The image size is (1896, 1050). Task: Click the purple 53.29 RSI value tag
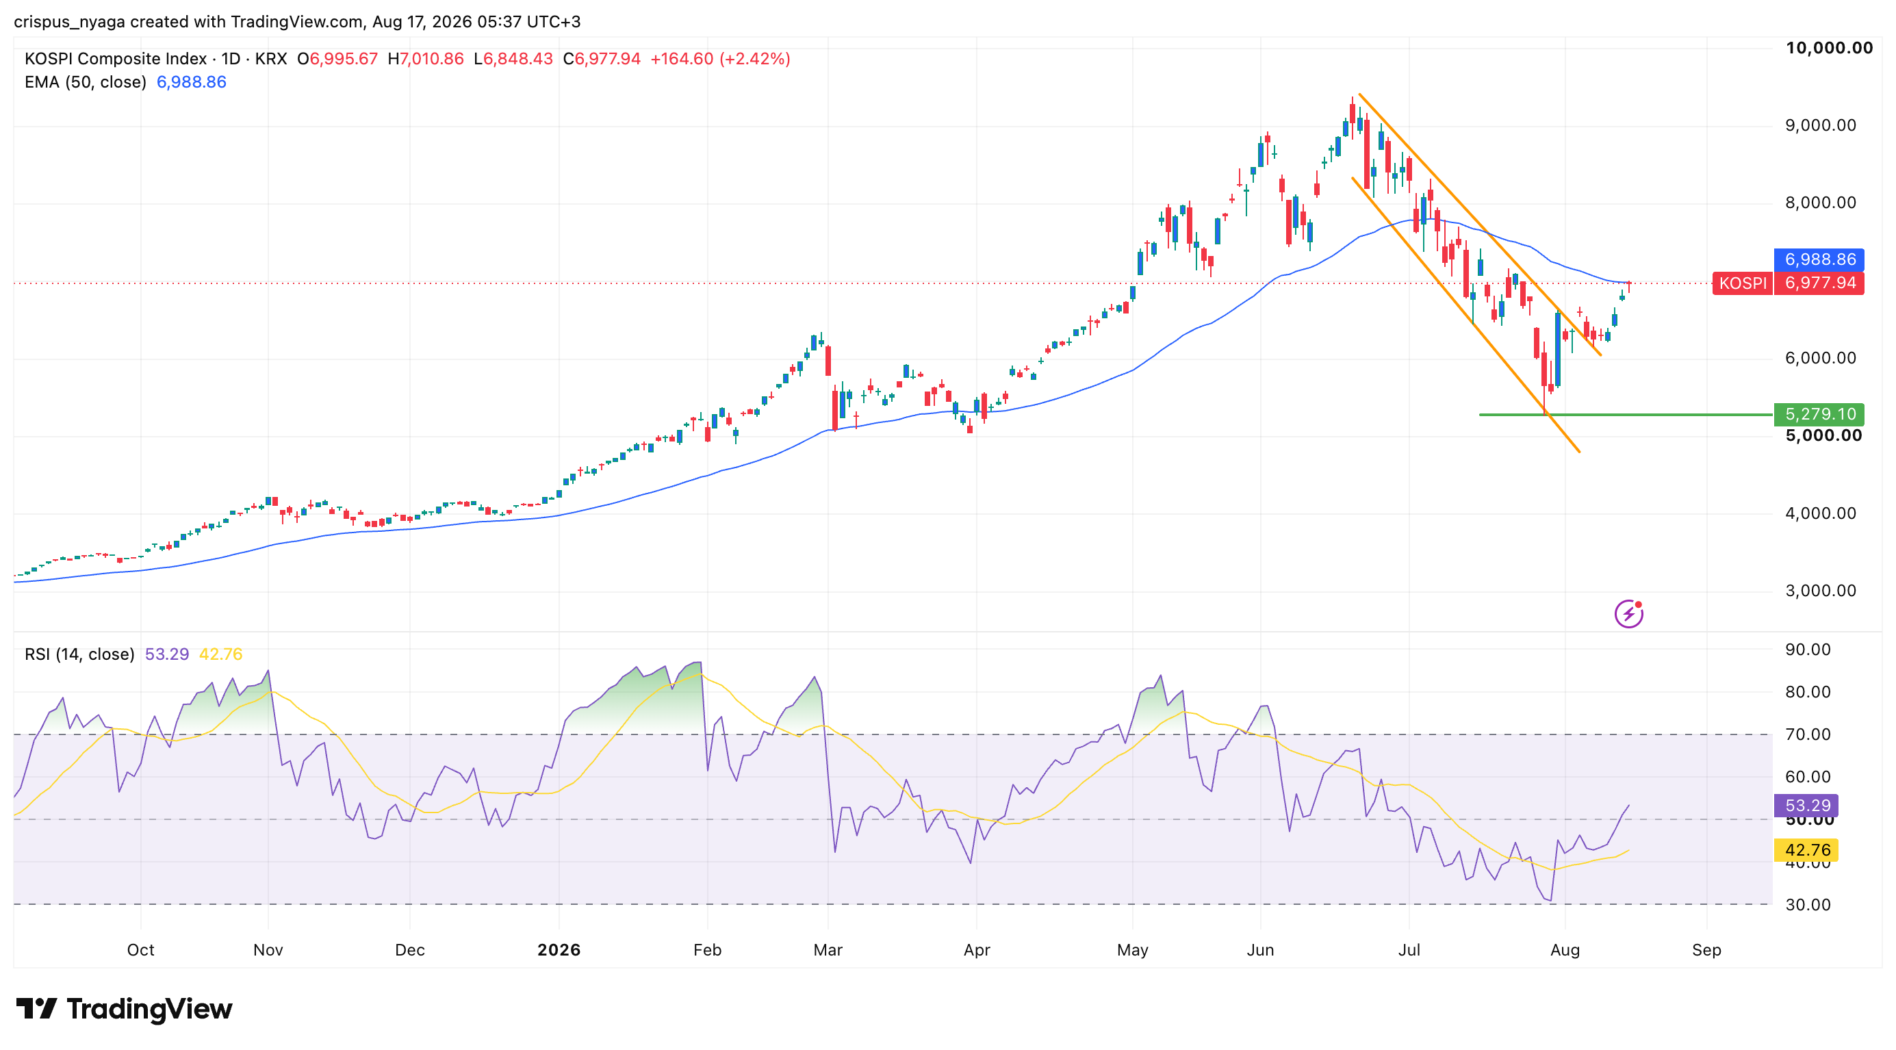[x=1806, y=805]
